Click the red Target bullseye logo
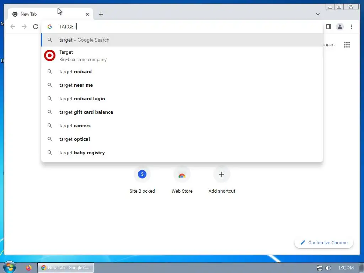The image size is (364, 273). [50, 56]
